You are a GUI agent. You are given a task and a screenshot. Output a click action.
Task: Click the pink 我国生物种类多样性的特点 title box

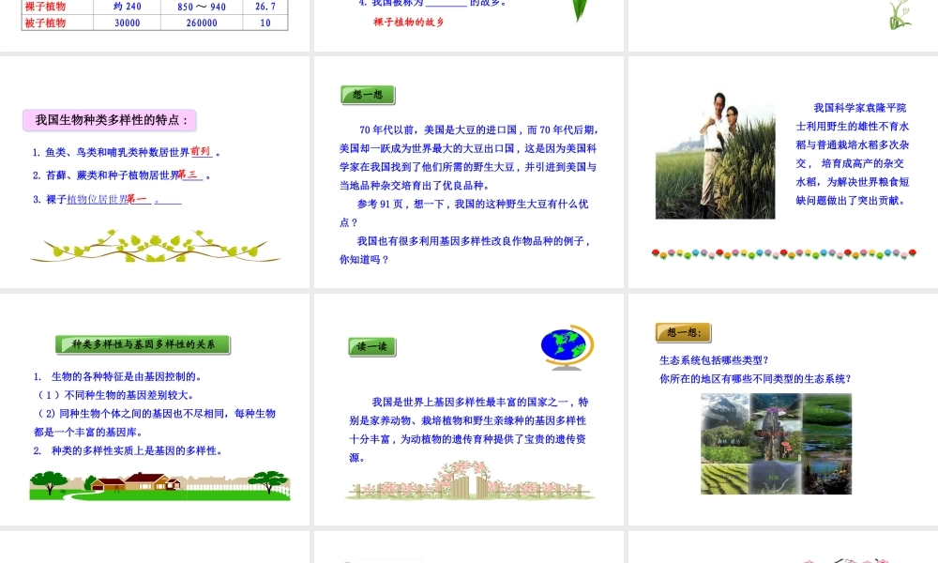[x=110, y=120]
